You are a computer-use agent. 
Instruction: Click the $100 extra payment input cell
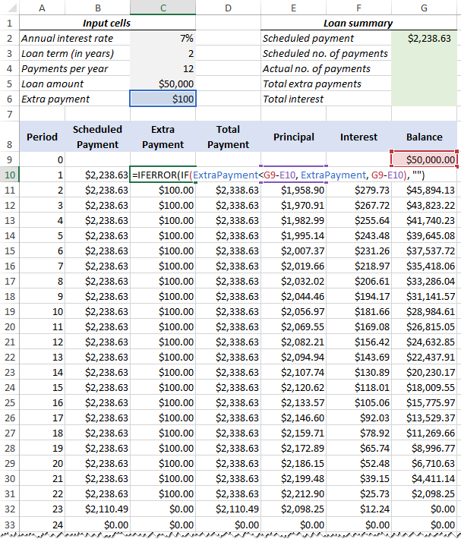coord(163,99)
